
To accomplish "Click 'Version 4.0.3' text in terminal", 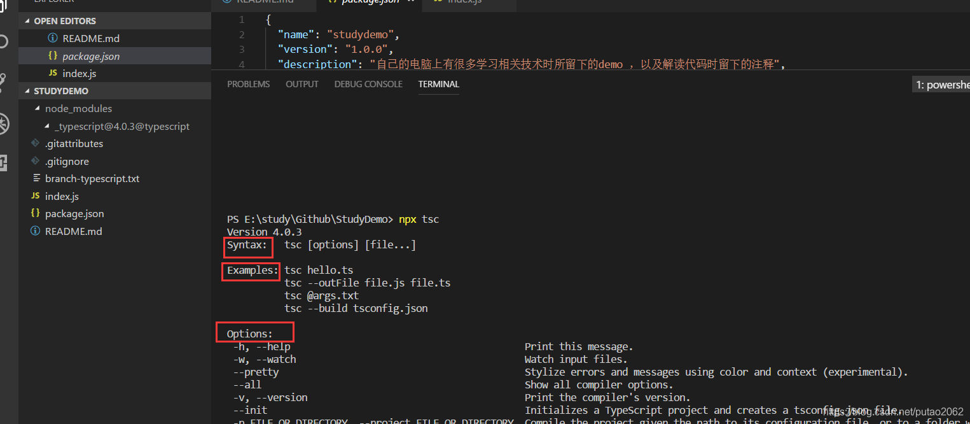I will 264,232.
